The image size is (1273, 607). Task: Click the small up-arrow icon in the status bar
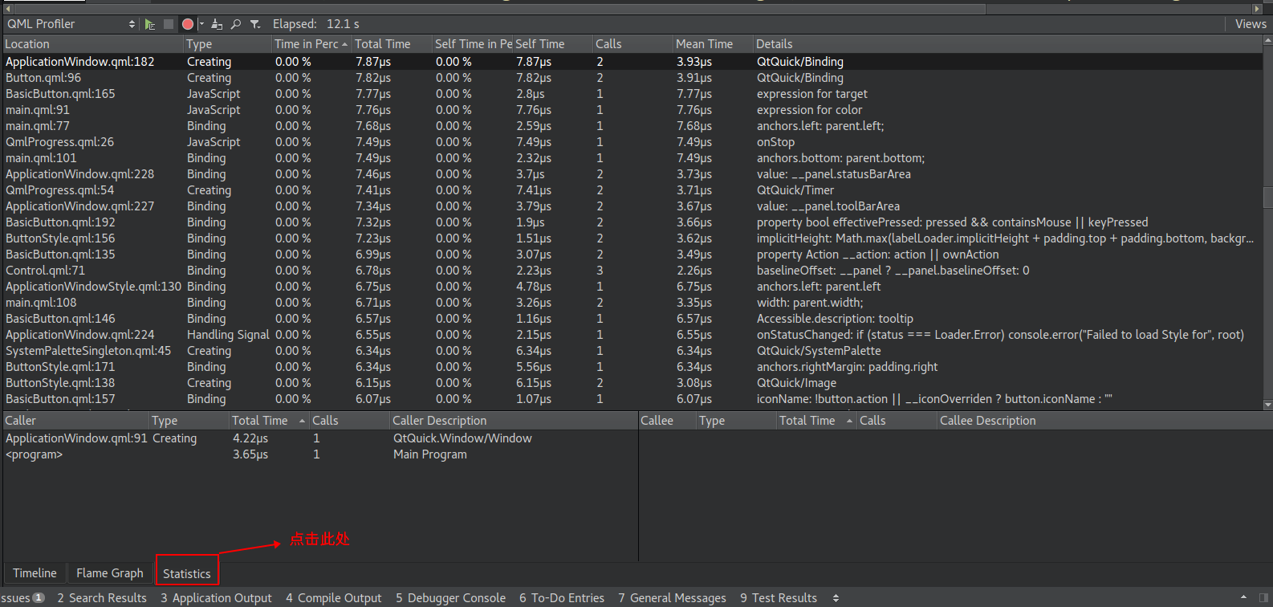(x=1244, y=597)
